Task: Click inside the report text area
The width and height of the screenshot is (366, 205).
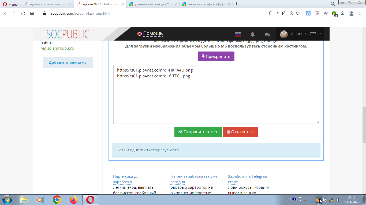Action: pos(216,94)
